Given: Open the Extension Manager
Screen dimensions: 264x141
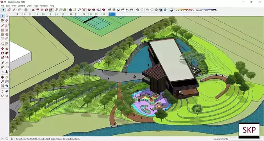Looking at the screenshot, I should 103,10.
